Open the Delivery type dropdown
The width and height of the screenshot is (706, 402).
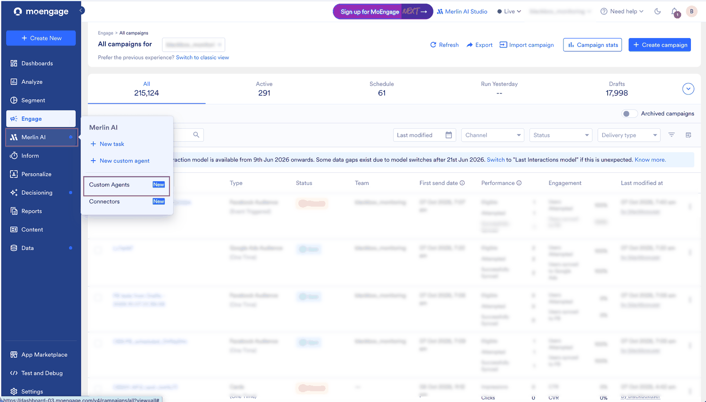point(629,135)
